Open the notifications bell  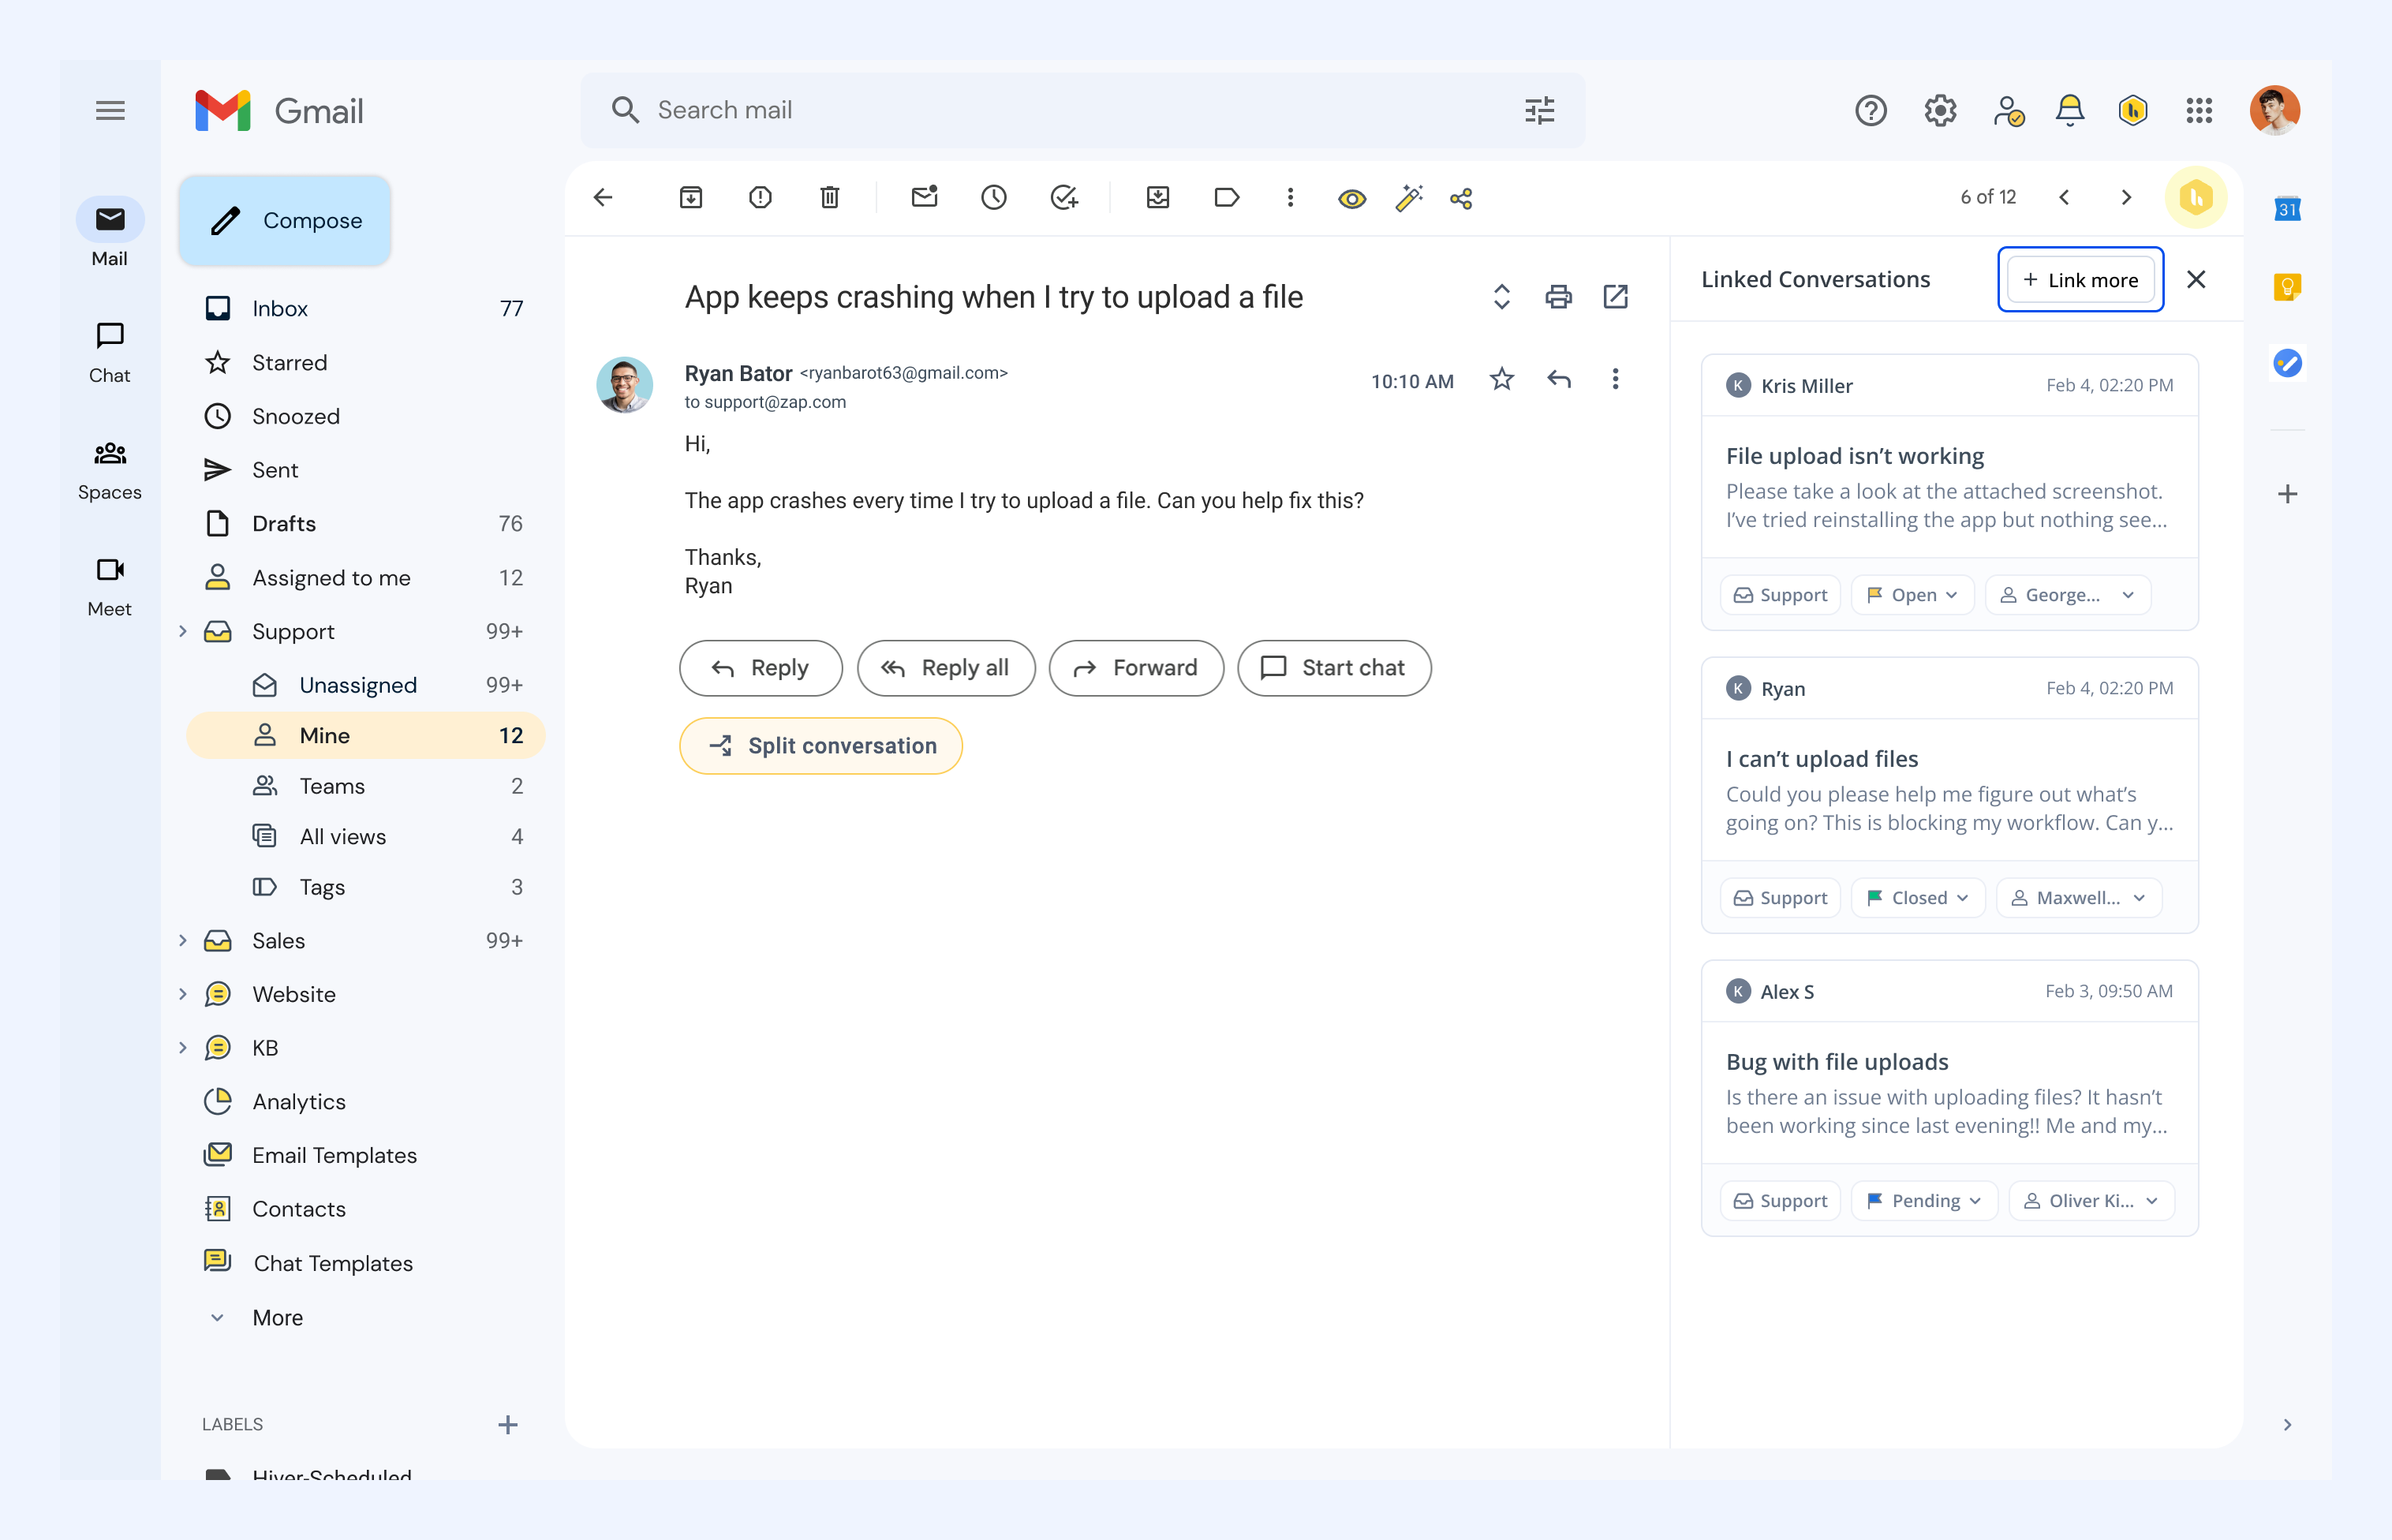click(2070, 110)
